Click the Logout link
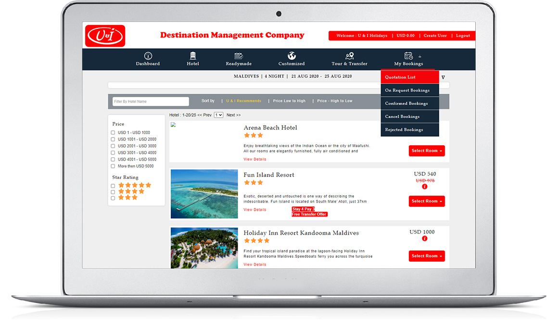The height and width of the screenshot is (329, 559). [x=463, y=36]
